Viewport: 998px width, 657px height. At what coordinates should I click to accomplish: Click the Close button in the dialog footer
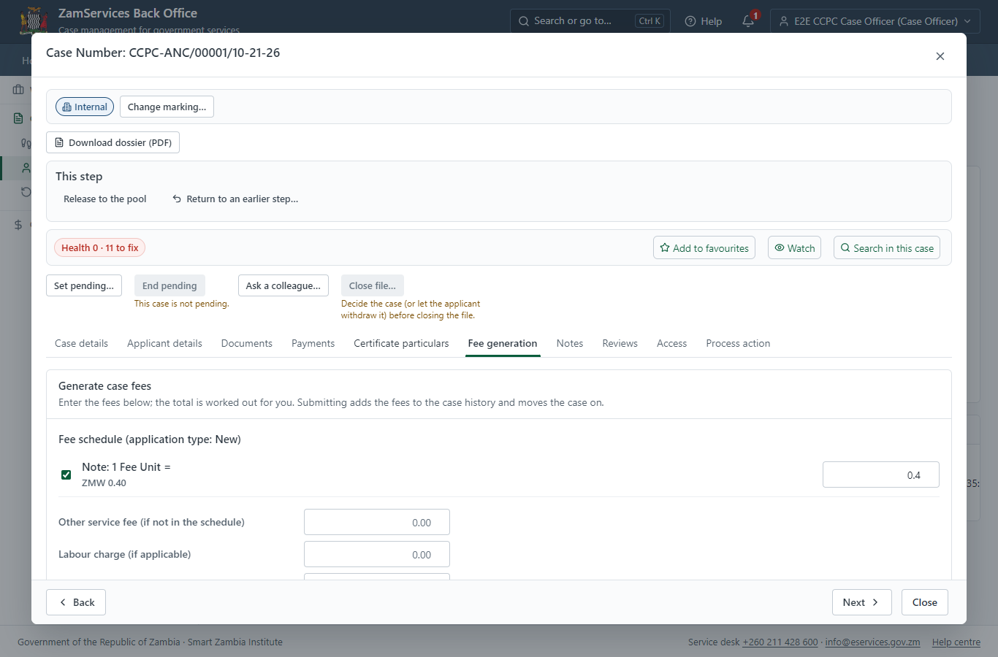[925, 602]
